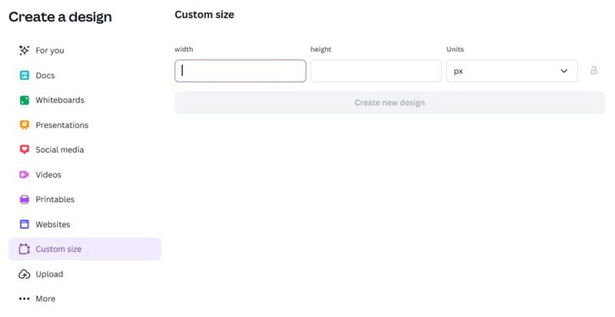Click the Docs icon in sidebar
615x317 pixels.
[x=24, y=75]
